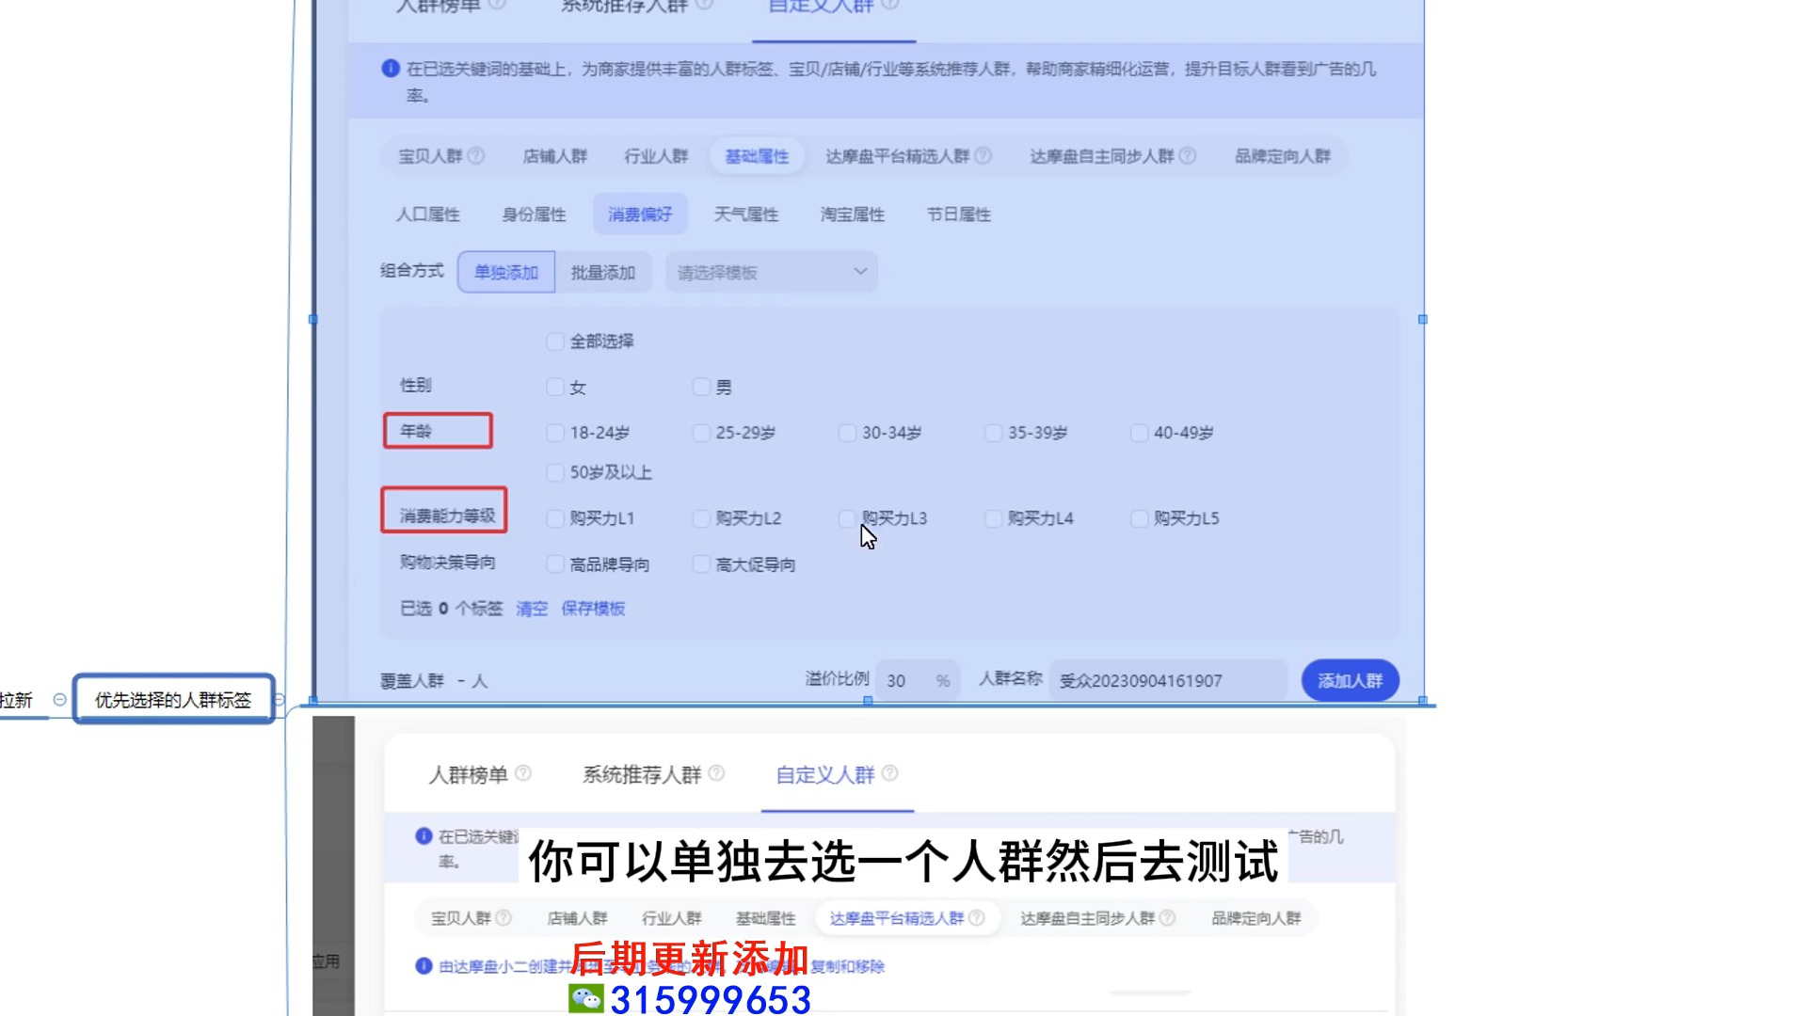Screen dimensions: 1807x1016
Task: Click help icon next to 人群榜单 in the lower panel
Action: [x=523, y=773]
